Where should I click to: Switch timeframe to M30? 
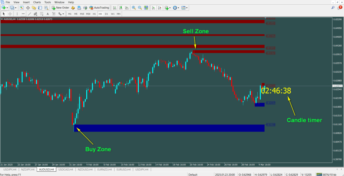point(88,14)
